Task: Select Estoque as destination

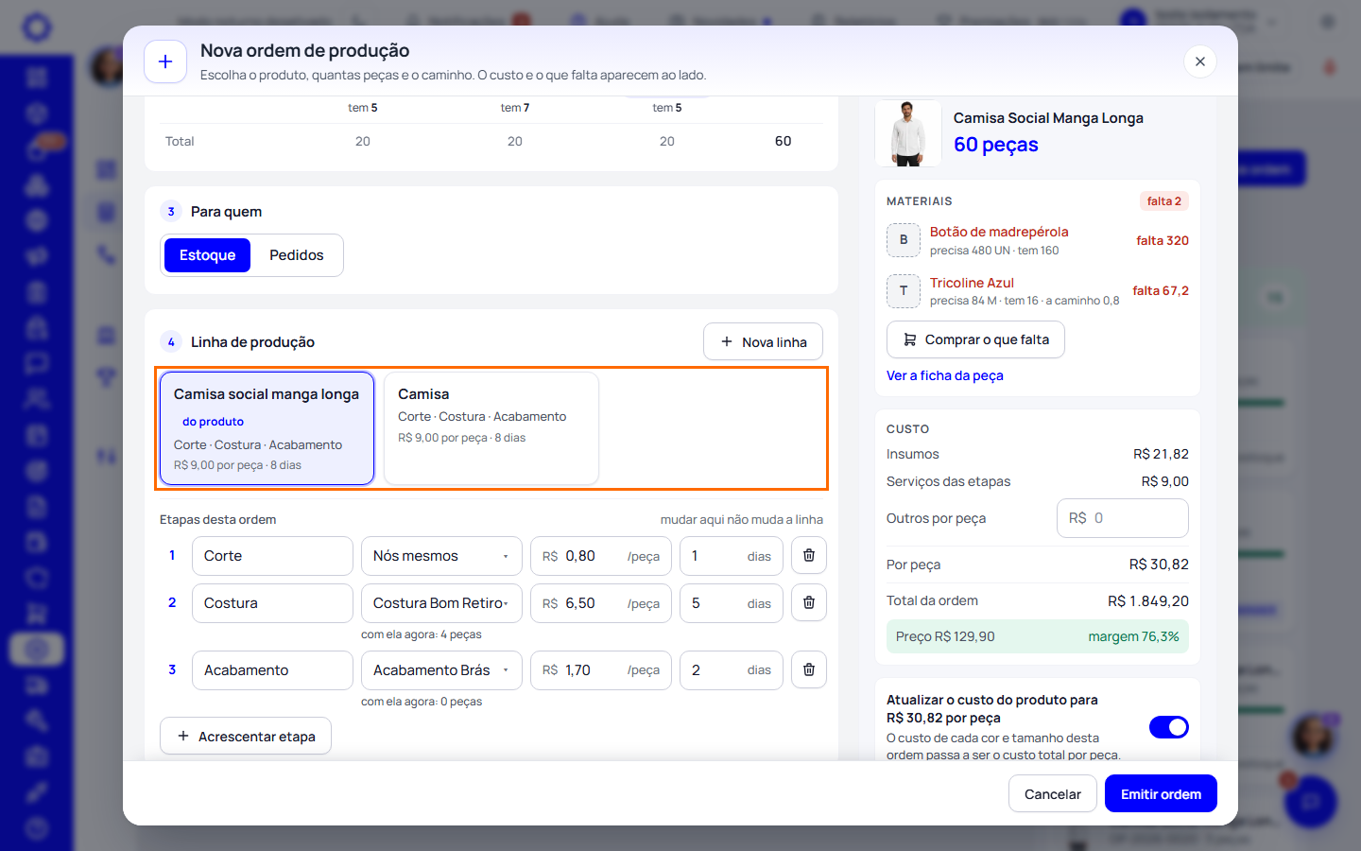Action: (207, 255)
